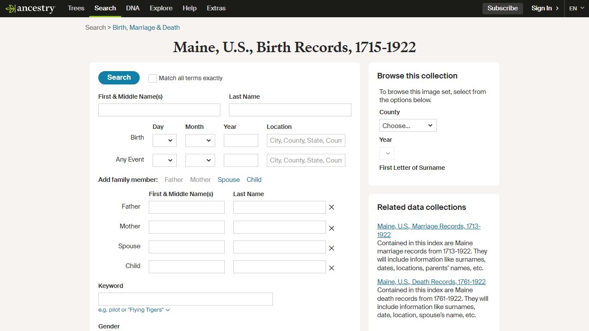Viewport: 589px width, 331px height.
Task: Open the Any Event Month dropdown
Action: point(200,160)
